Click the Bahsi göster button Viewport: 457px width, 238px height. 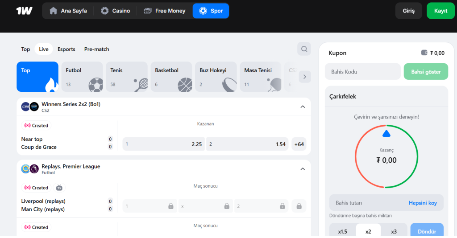coord(426,72)
